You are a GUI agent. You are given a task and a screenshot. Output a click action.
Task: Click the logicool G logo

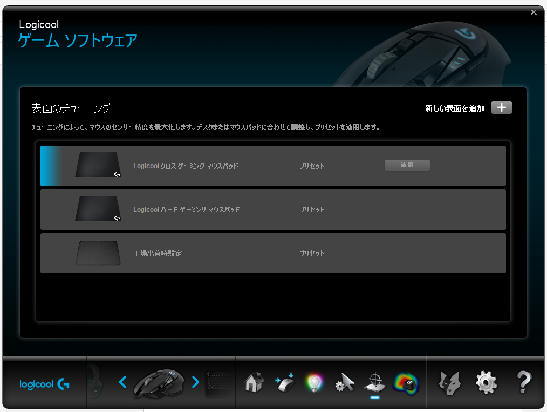(45, 384)
